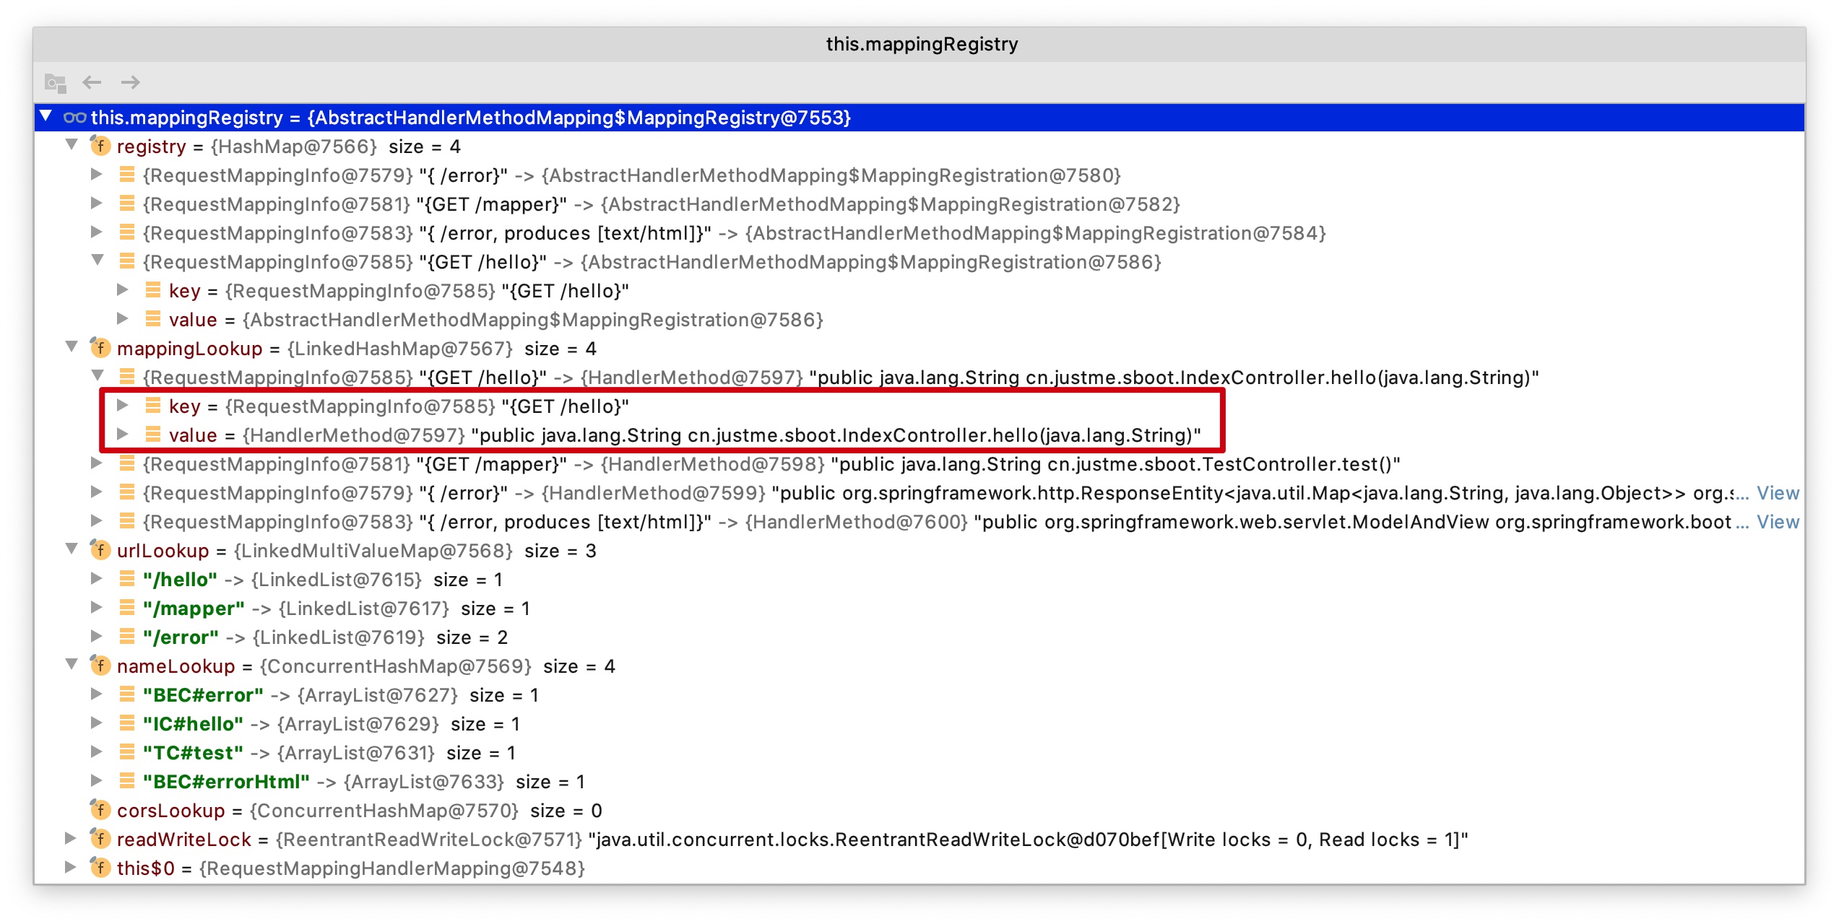
Task: Expand MappingRegistration@7584 "/error, produces [text/html]" registry entry
Action: click(x=96, y=232)
